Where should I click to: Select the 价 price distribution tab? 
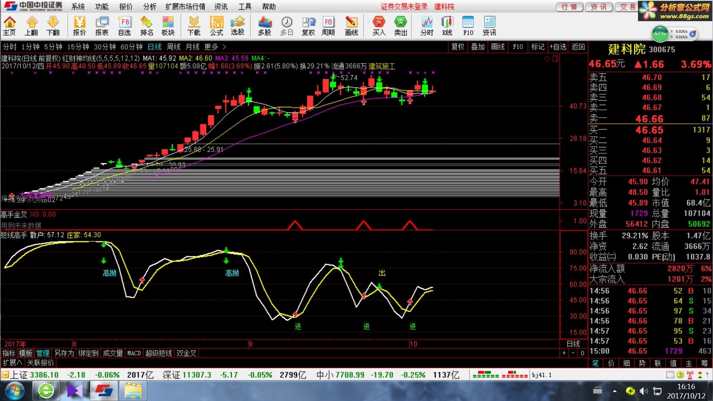[611, 363]
